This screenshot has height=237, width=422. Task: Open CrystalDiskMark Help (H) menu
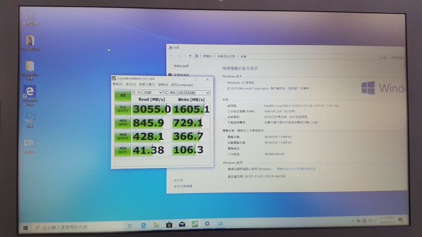[x=163, y=85]
